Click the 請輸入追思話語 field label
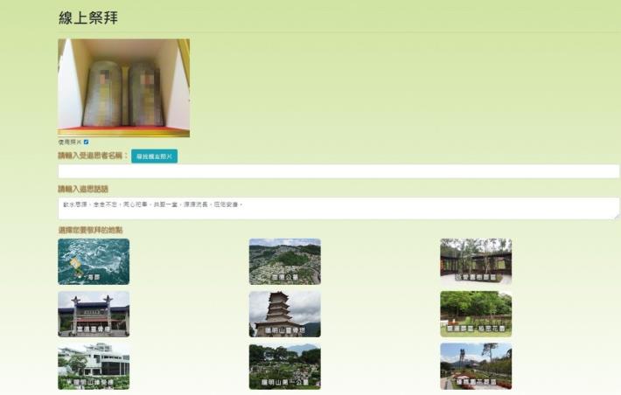 pyautogui.click(x=82, y=189)
